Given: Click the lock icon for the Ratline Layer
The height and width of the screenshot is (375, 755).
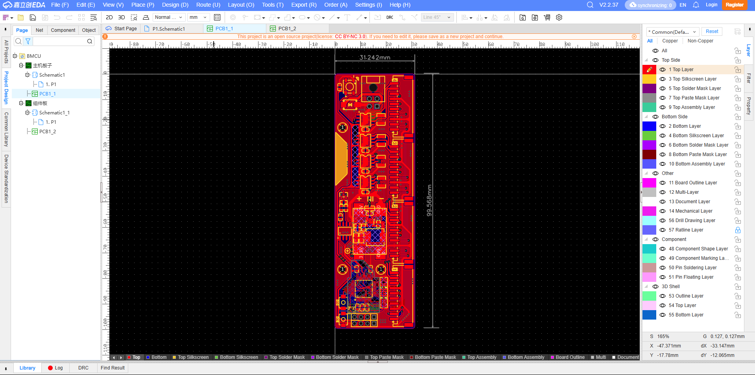Looking at the screenshot, I should tap(738, 230).
